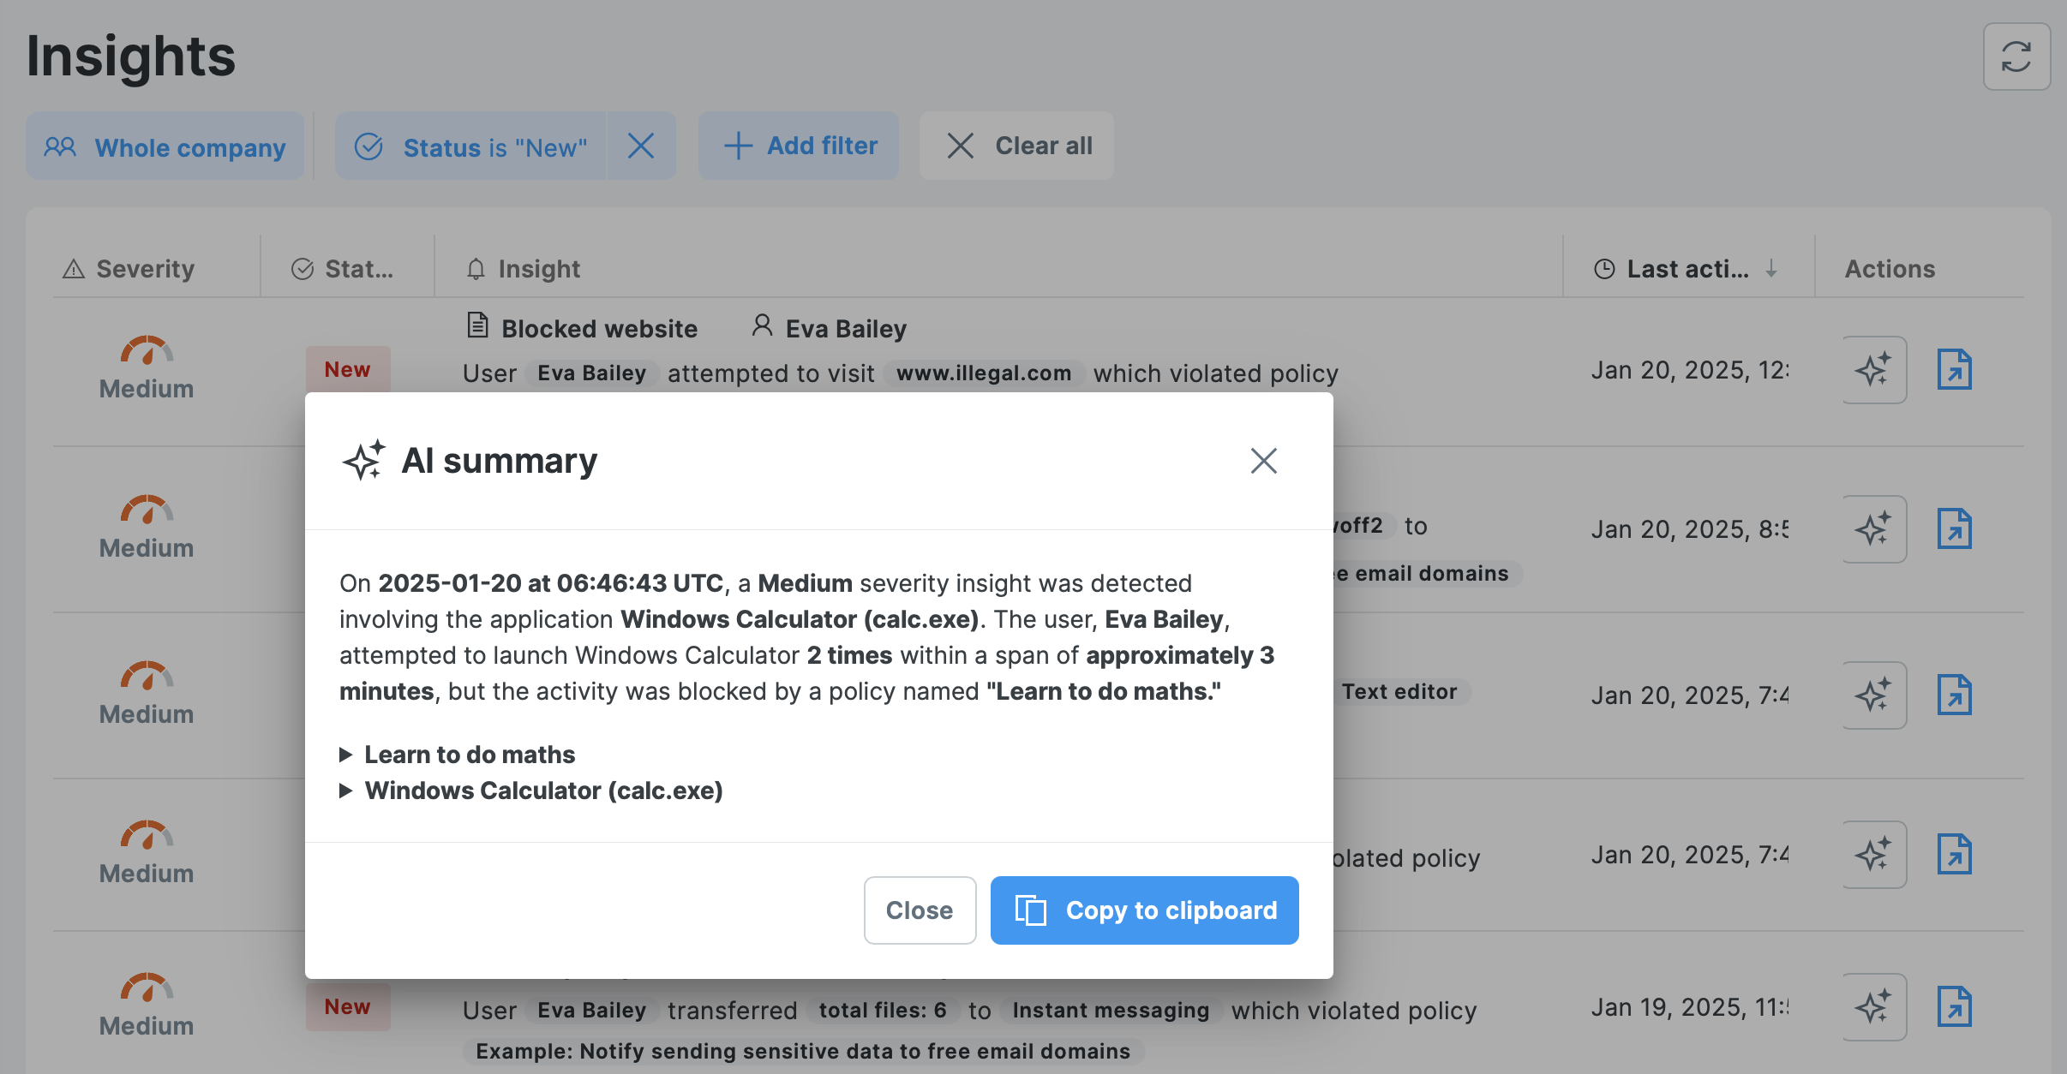
Task: Expand the Learn to do maths section
Action: click(458, 755)
